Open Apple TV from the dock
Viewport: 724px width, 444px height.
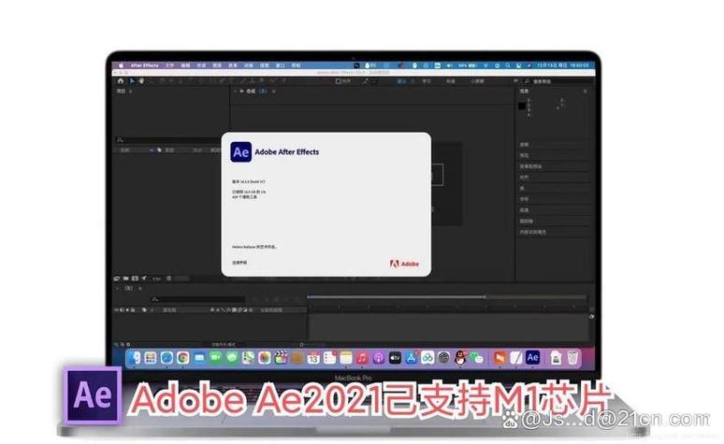[395, 358]
